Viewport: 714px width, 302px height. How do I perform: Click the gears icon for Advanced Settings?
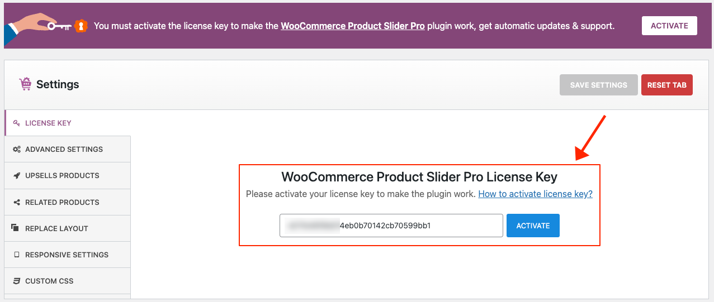pos(17,150)
